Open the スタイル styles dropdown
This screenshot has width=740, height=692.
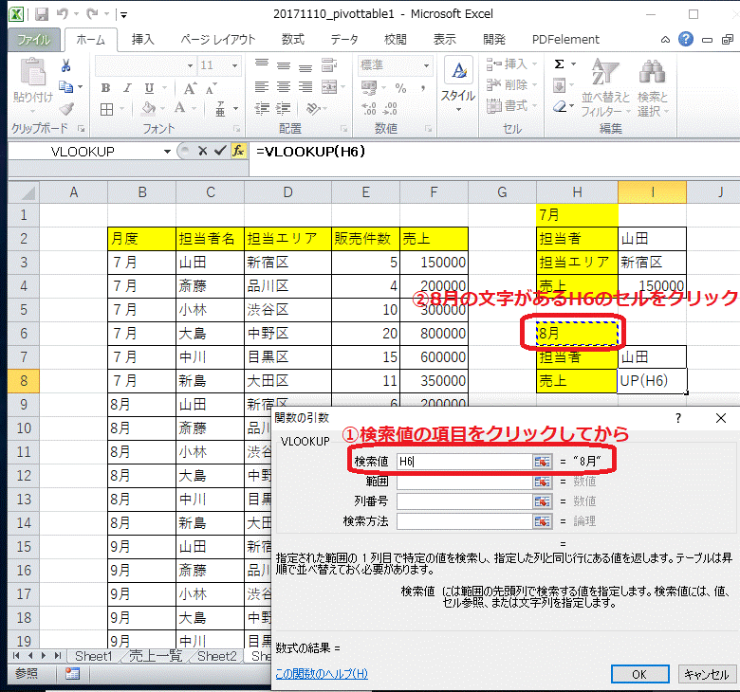pyautogui.click(x=458, y=84)
